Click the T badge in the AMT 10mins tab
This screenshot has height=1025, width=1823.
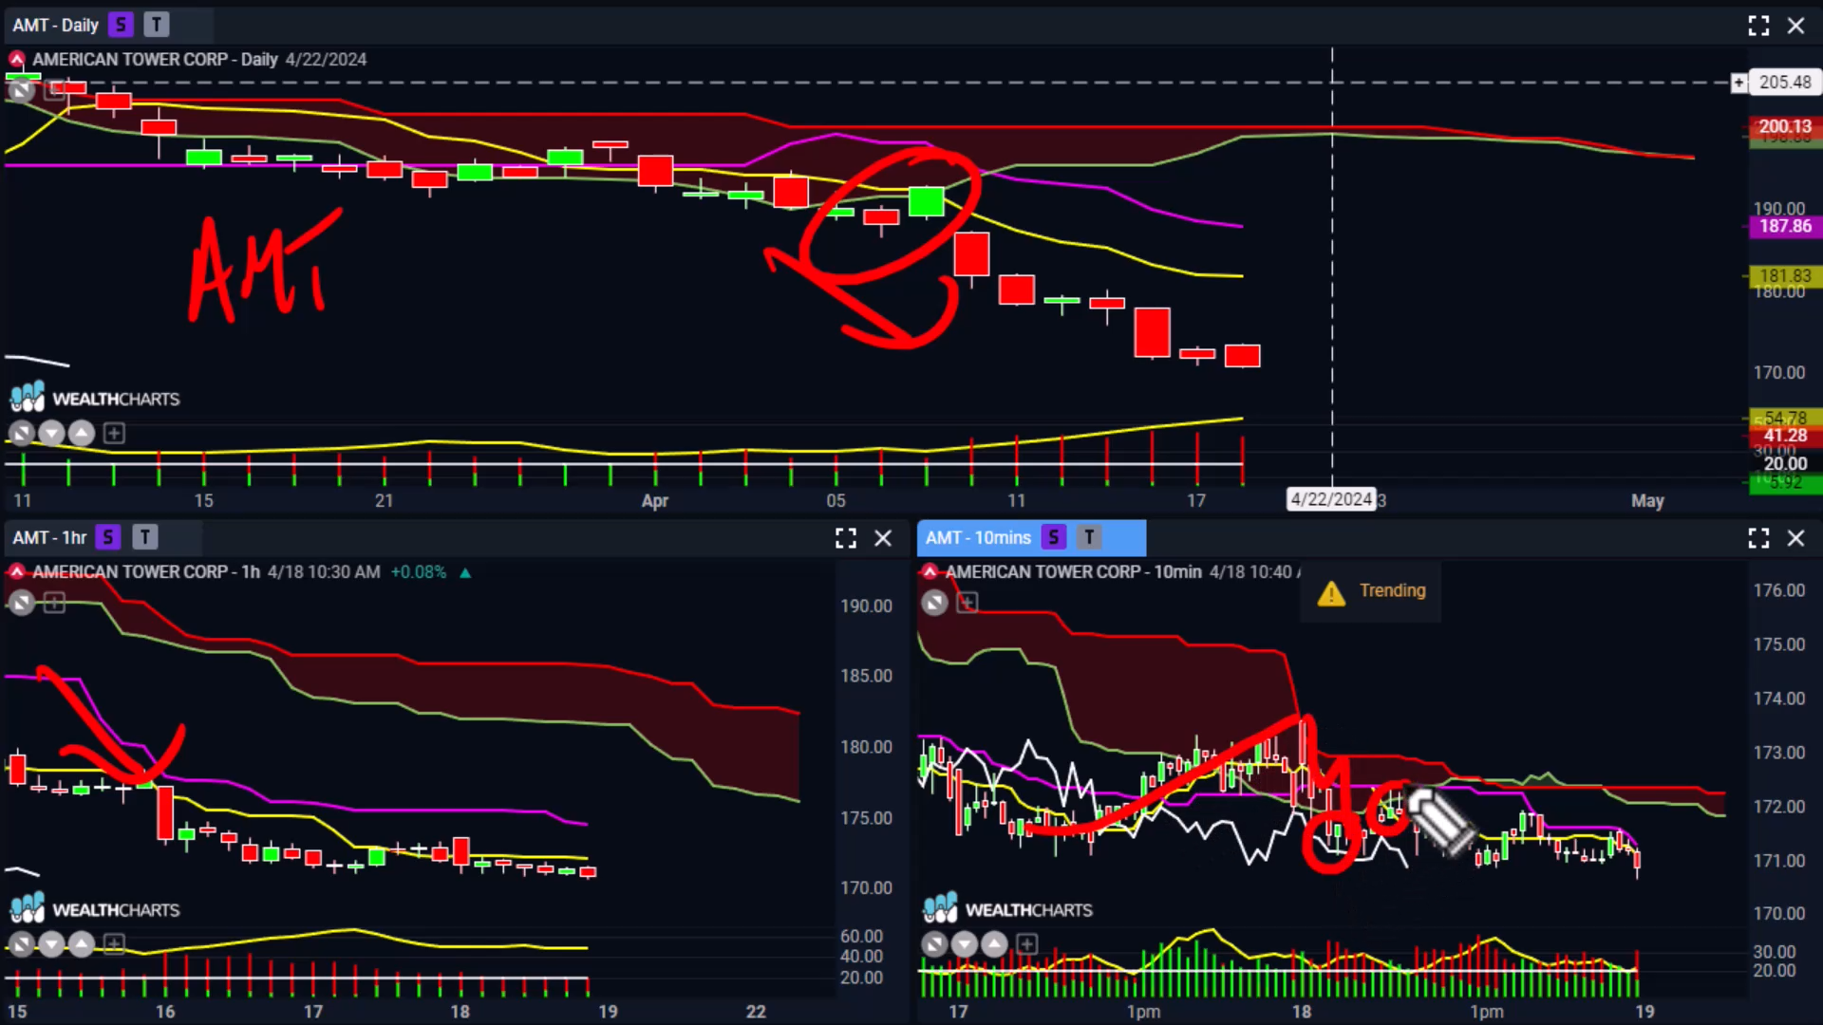point(1089,537)
